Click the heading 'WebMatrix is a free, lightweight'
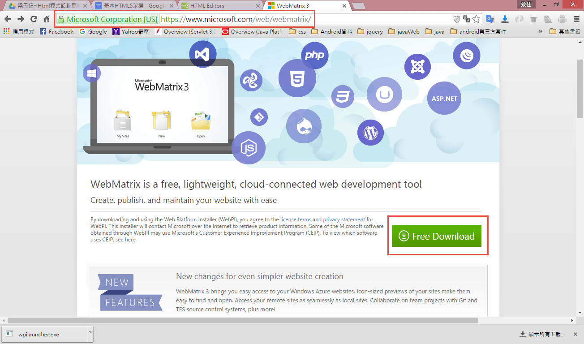This screenshot has width=584, height=344. click(x=256, y=184)
